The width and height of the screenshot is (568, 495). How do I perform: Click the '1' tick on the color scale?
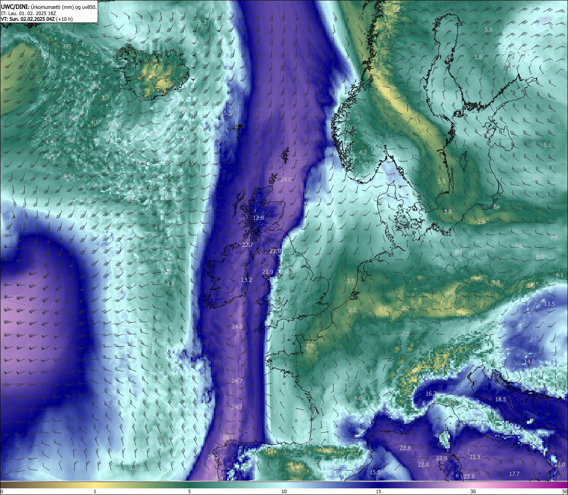(x=95, y=491)
